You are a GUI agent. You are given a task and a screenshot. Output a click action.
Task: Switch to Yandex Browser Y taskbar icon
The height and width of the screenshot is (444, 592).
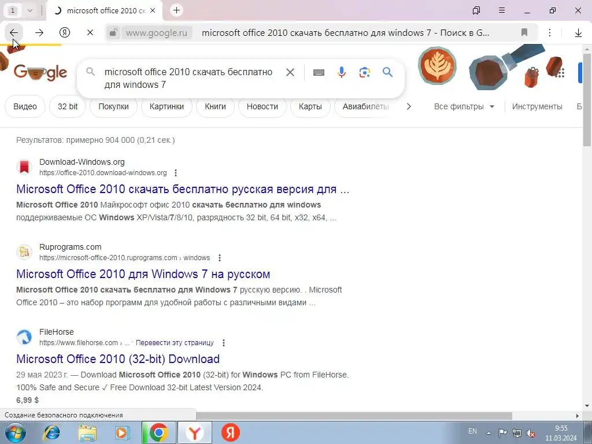tap(195, 432)
